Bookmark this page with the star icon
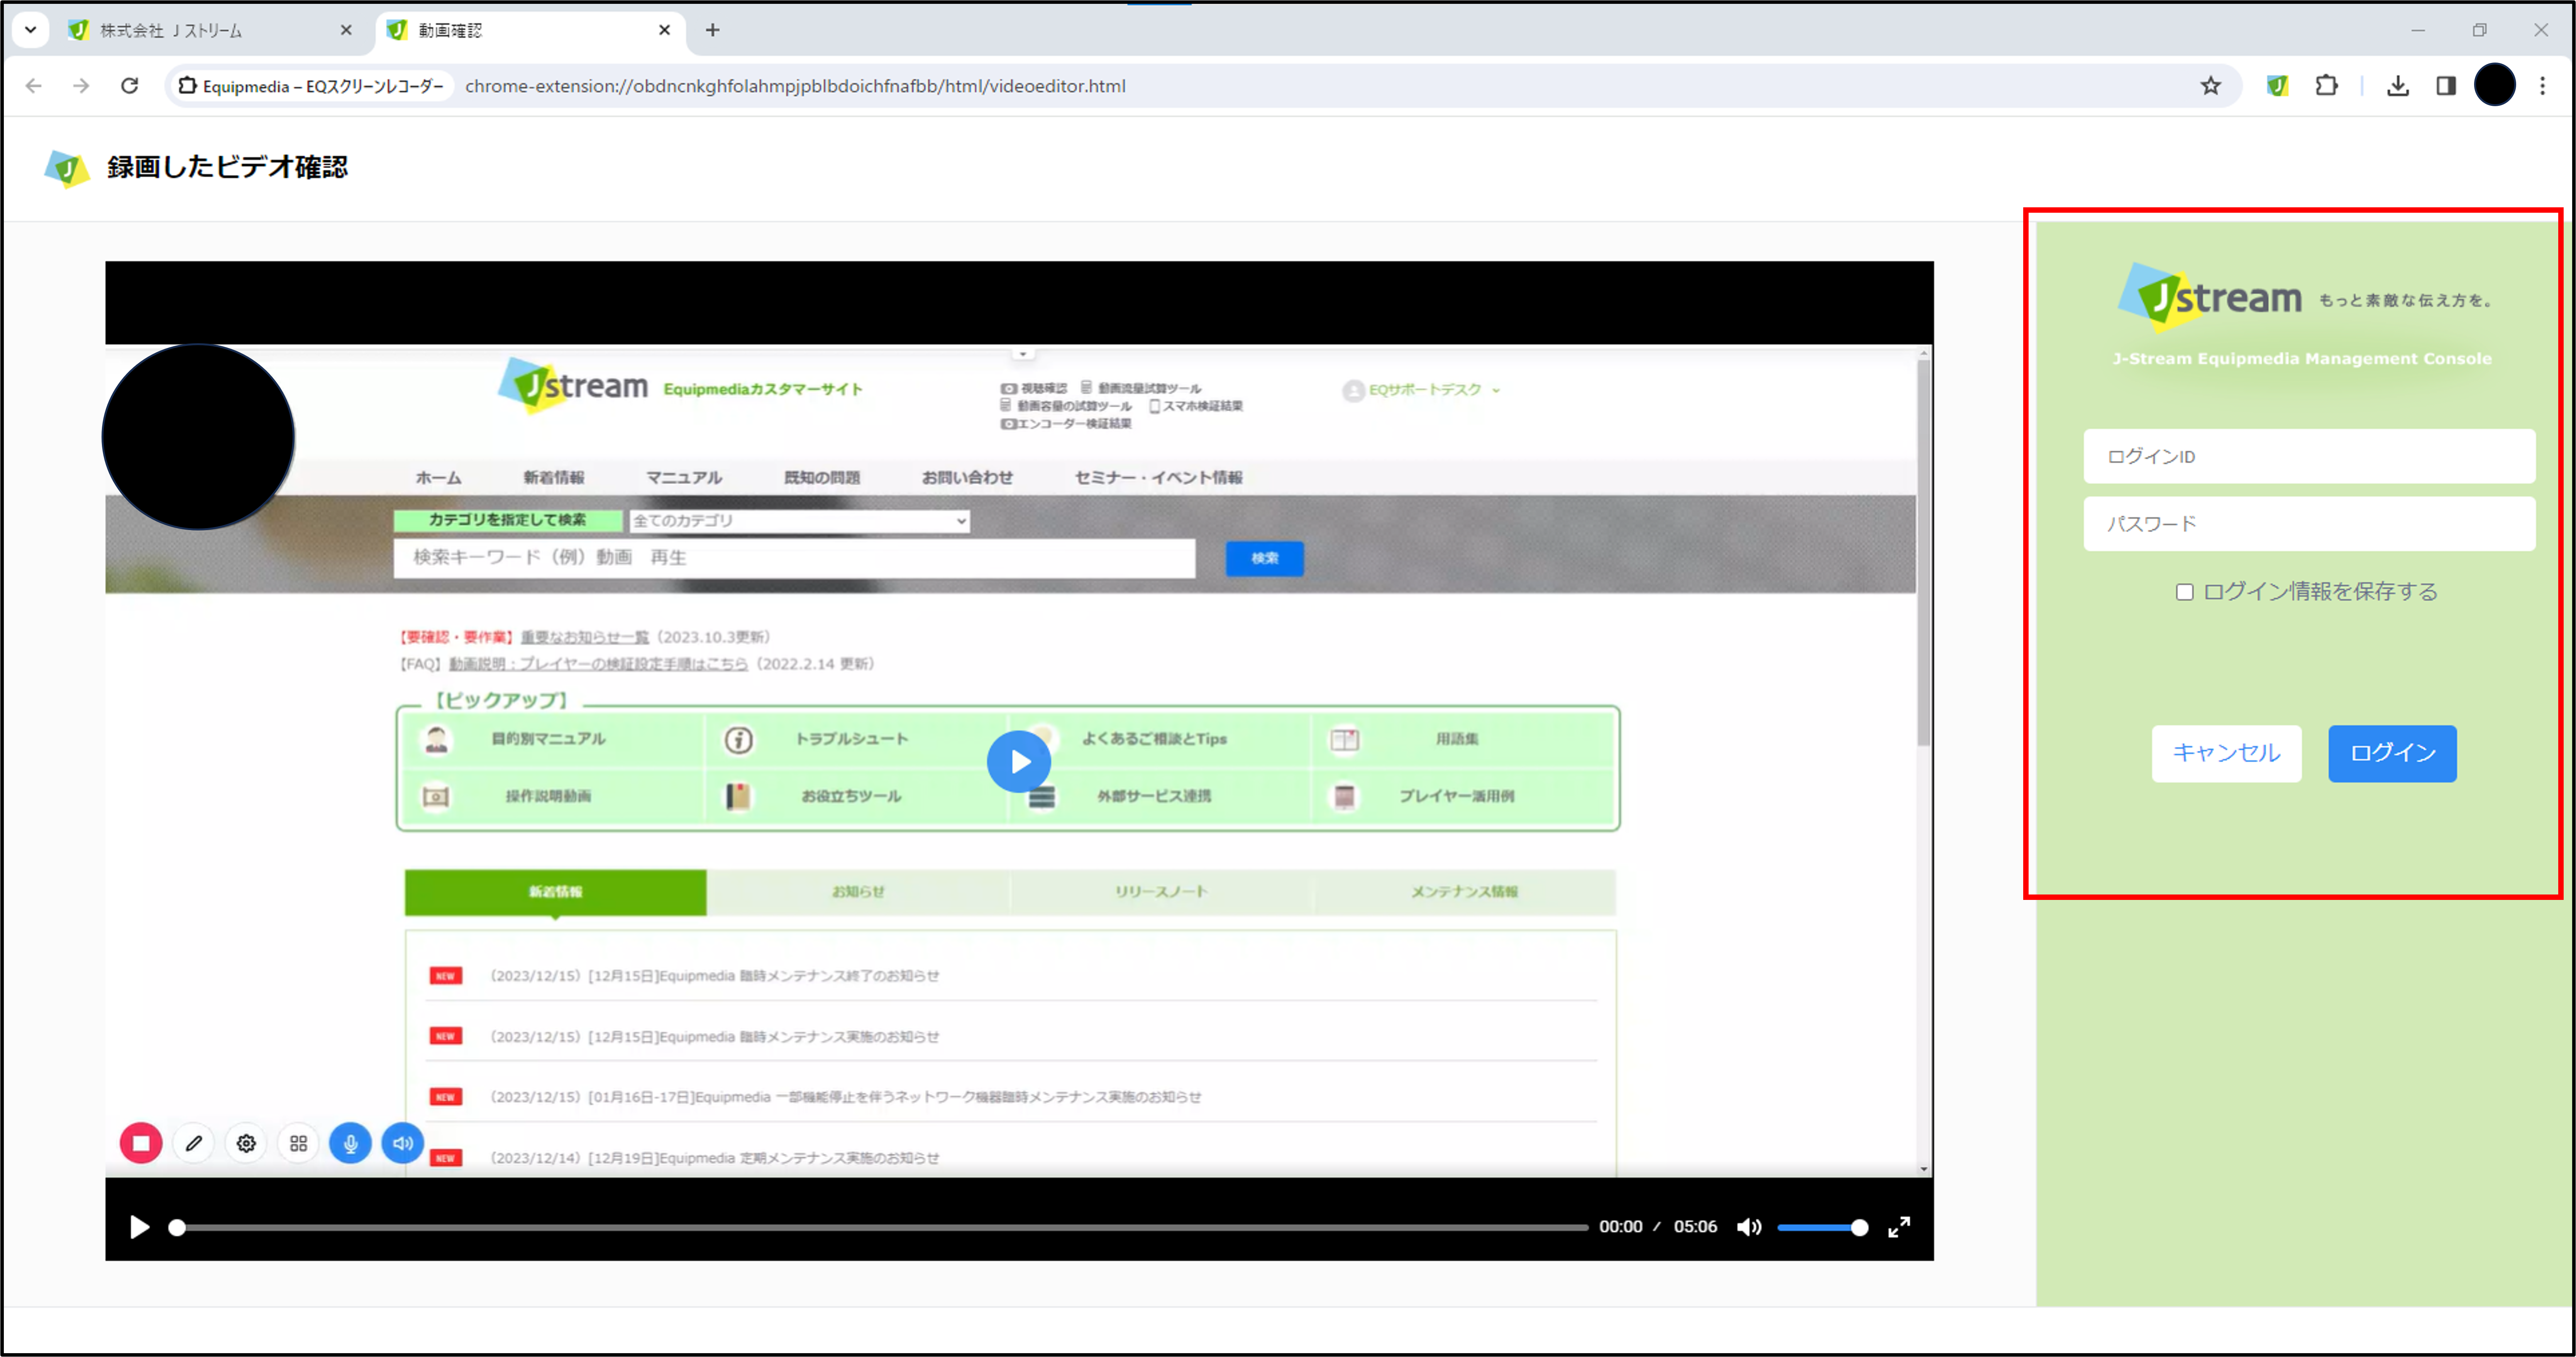 2210,86
